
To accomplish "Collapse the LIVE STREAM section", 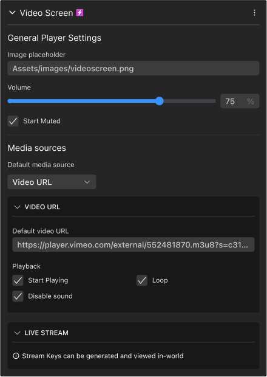I will click(17, 333).
